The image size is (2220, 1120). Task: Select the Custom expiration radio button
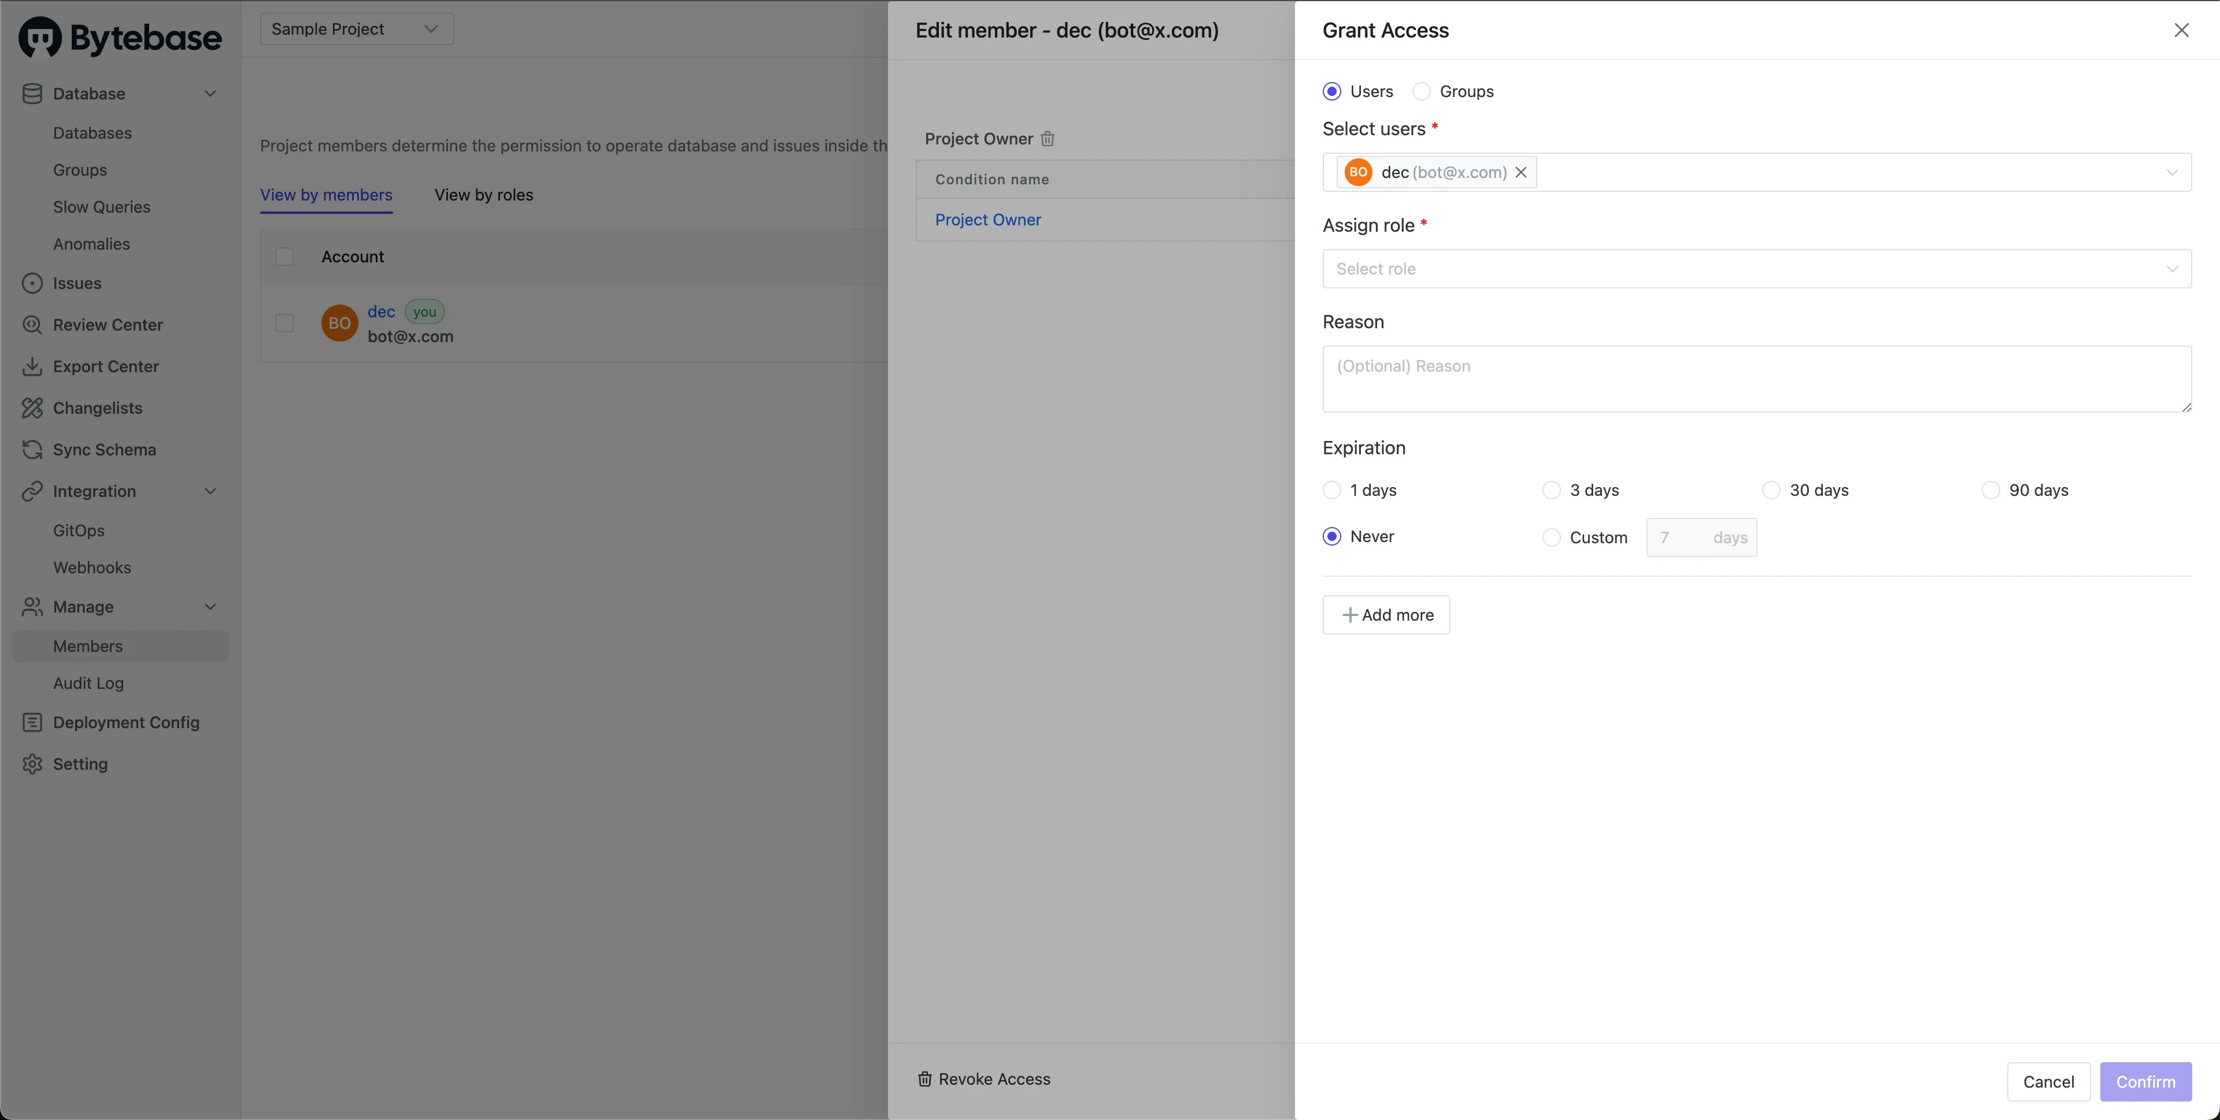[x=1551, y=537]
